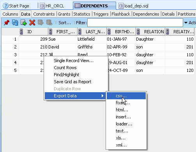Click the load_dep.sql file icon
Viewport: 196px width, 152px height.
121,6
